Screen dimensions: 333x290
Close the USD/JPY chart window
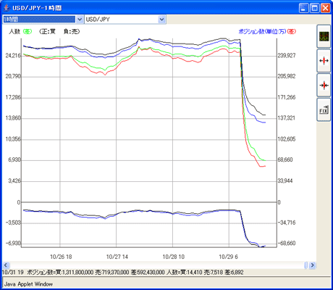[x=325, y=8]
